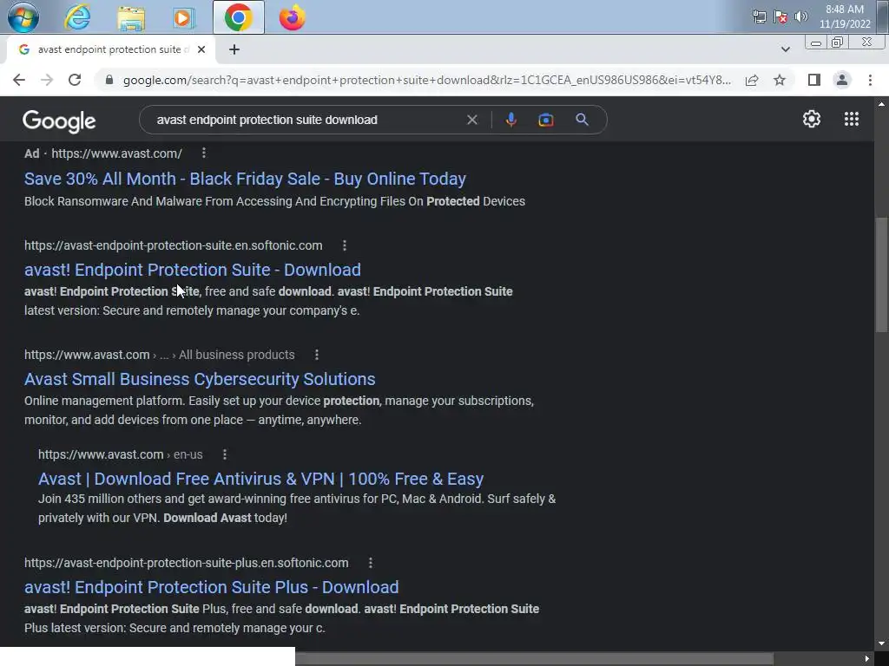Click the avast-endpoint-protection-suite.en.softonic.com URL text
The width and height of the screenshot is (889, 666).
173,245
